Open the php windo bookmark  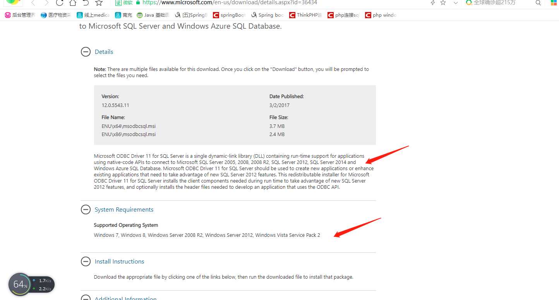(381, 15)
